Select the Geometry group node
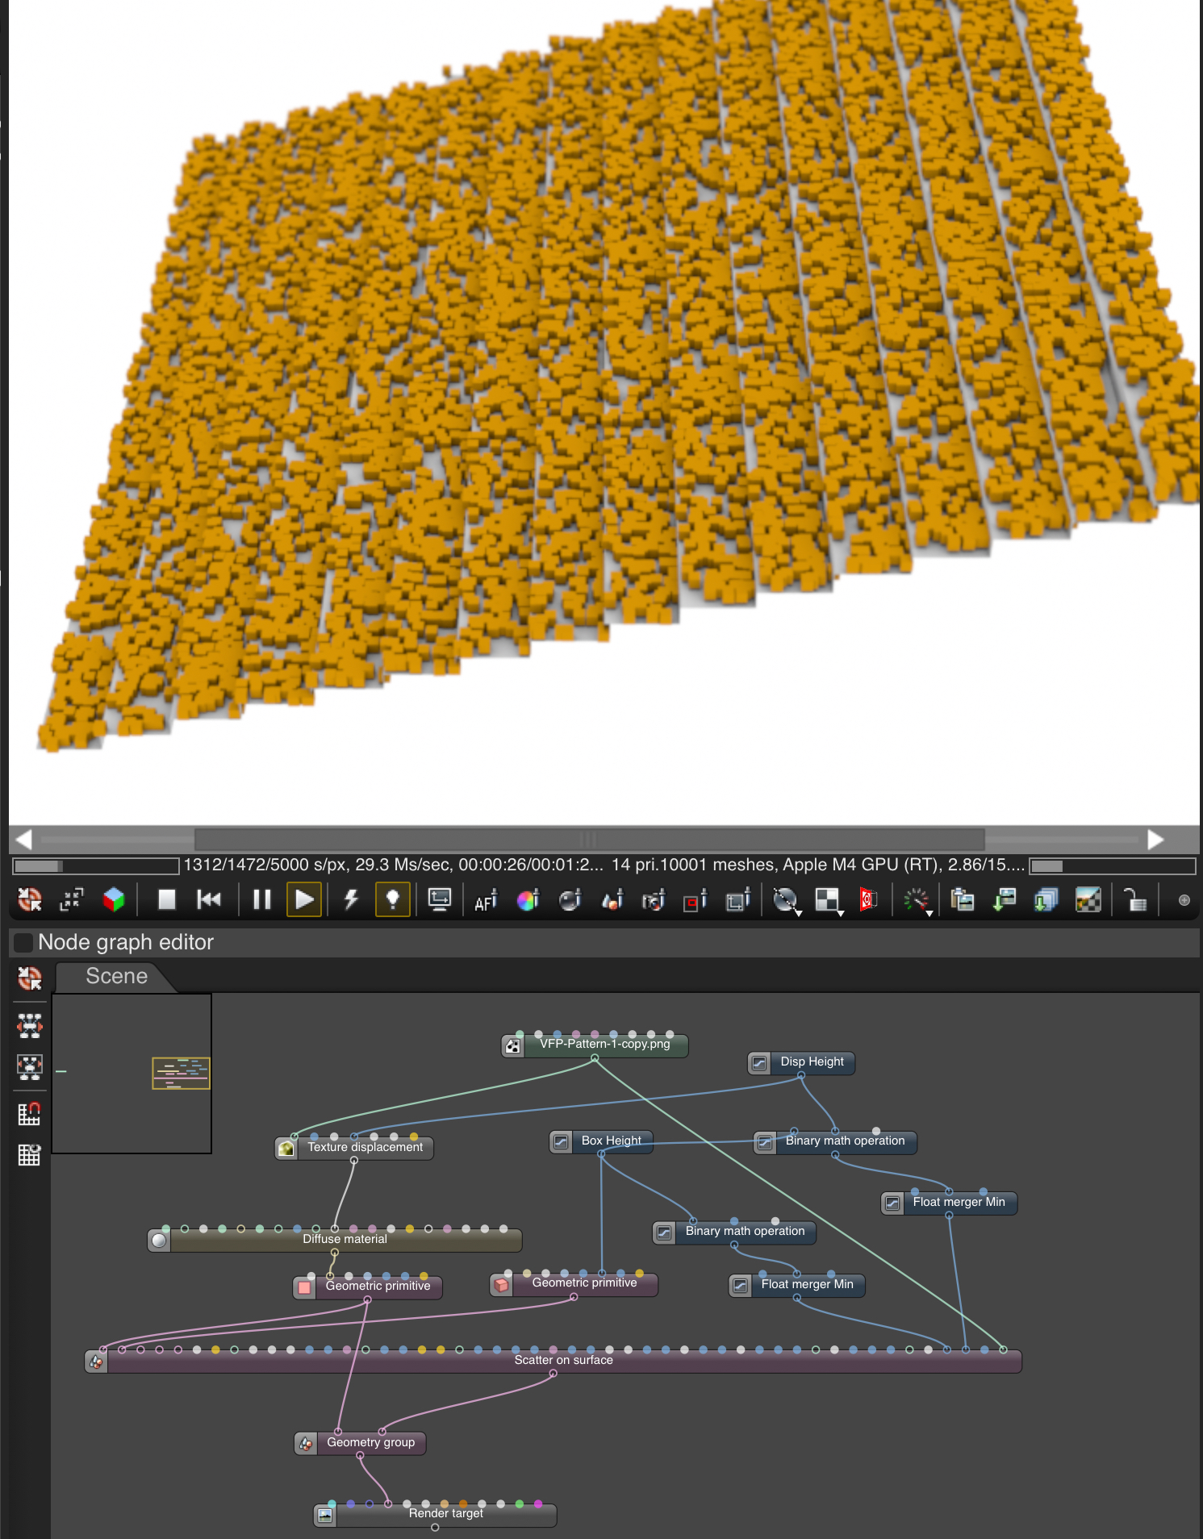Screen dimensions: 1203x1539 point(360,1442)
